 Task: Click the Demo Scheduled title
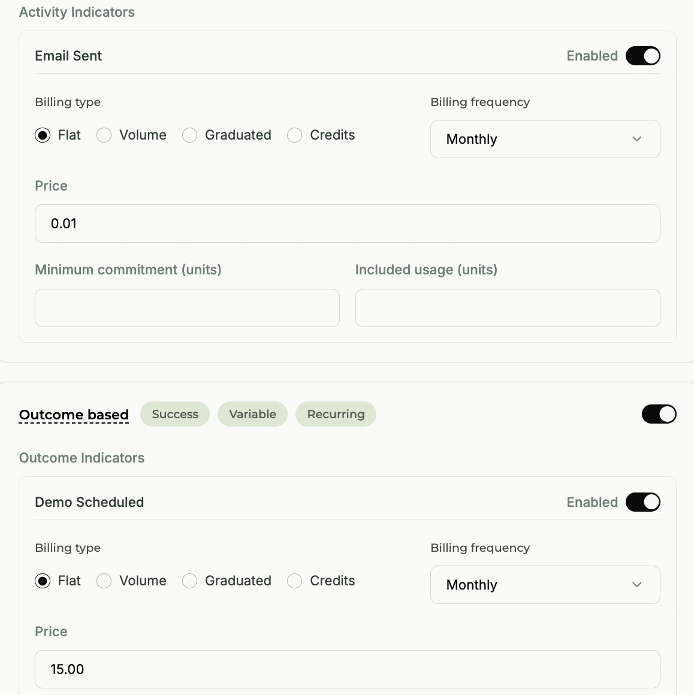pos(89,502)
